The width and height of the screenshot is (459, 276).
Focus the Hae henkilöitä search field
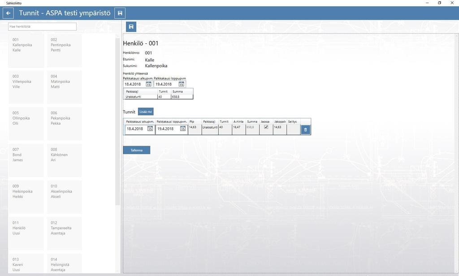click(x=43, y=26)
